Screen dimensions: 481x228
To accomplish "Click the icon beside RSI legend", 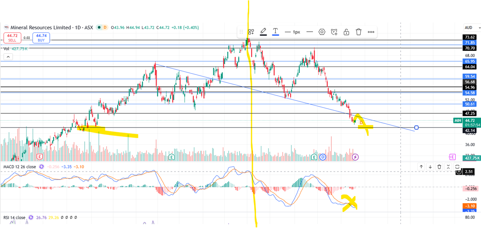I will (x=30, y=217).
